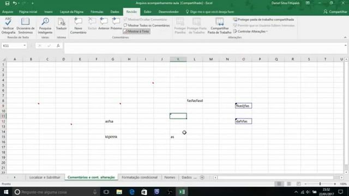349x196 pixels.
Task: Open Customize Quick Access Toolbar dropdown
Action: pos(33,3)
